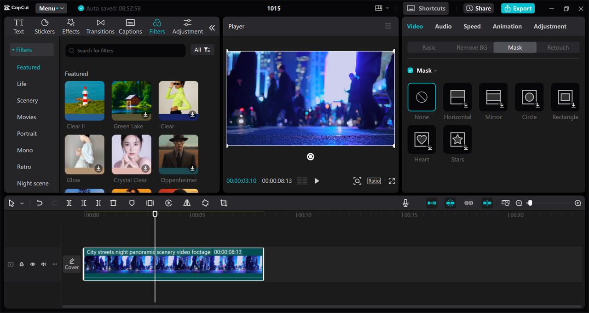Select the Scenery filter category

coord(28,100)
